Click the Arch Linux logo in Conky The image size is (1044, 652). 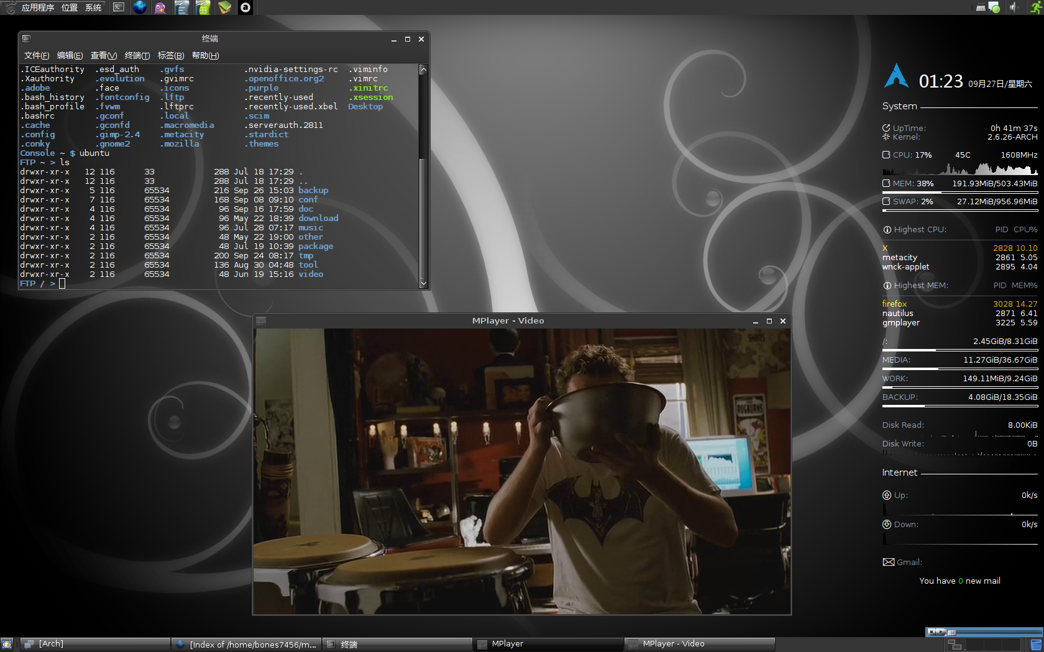896,75
